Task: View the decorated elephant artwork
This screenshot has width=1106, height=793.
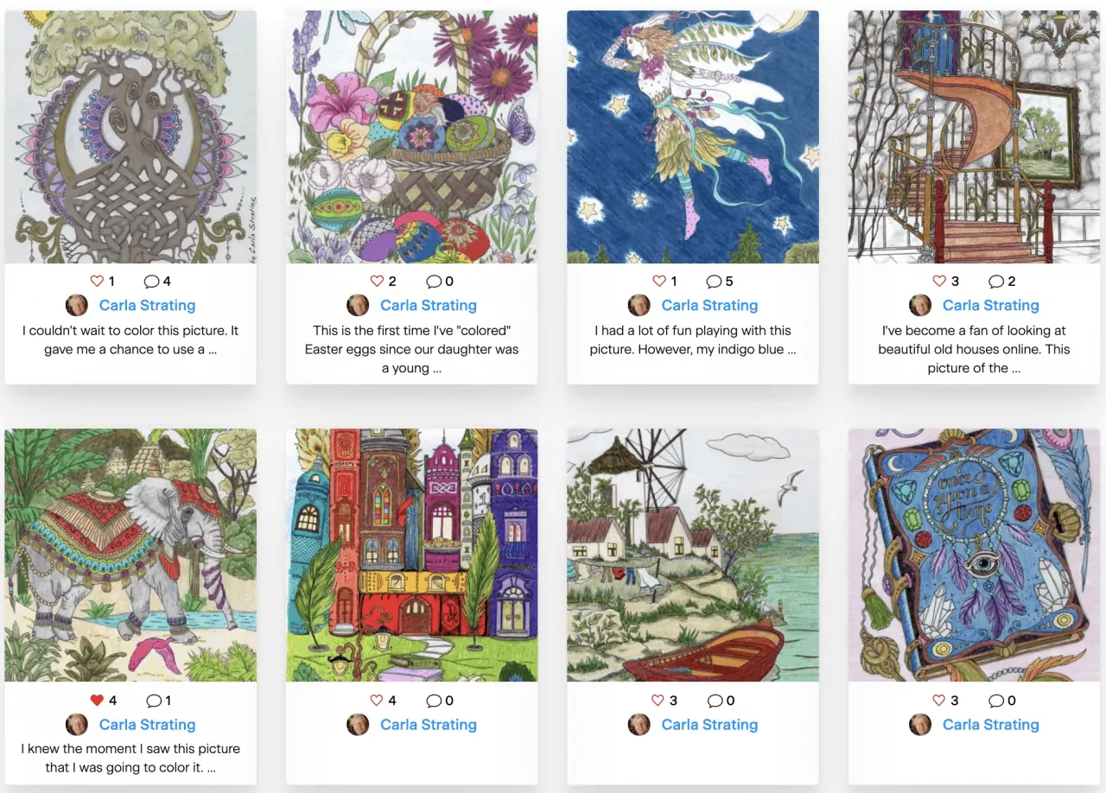Action: (130, 555)
